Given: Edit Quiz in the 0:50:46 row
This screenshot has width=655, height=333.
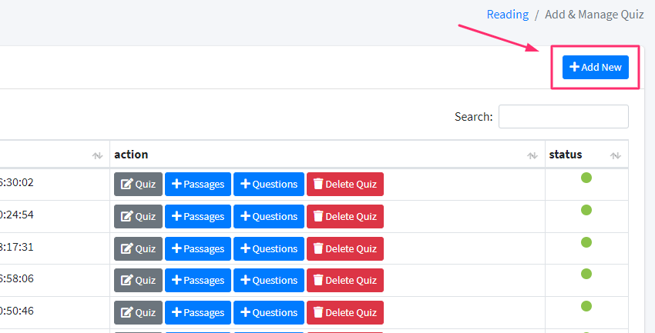Looking at the screenshot, I should coord(138,312).
